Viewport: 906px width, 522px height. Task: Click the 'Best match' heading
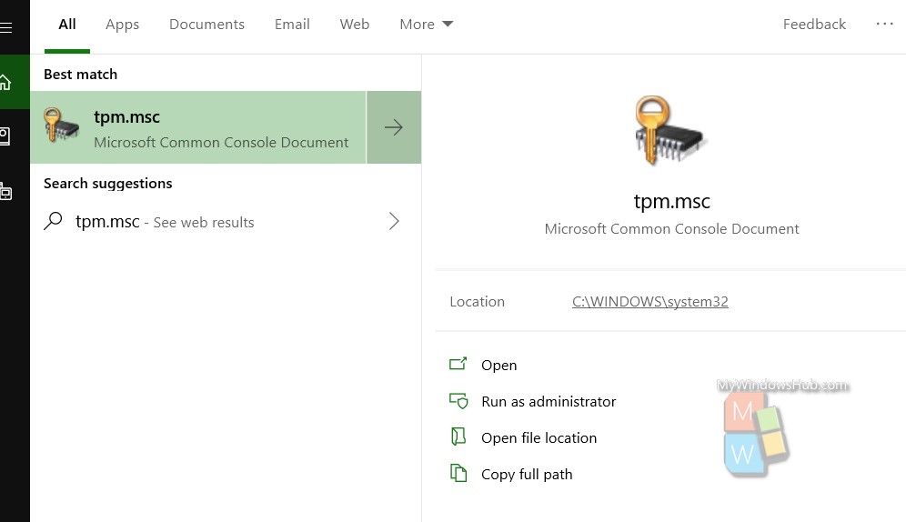pos(80,74)
